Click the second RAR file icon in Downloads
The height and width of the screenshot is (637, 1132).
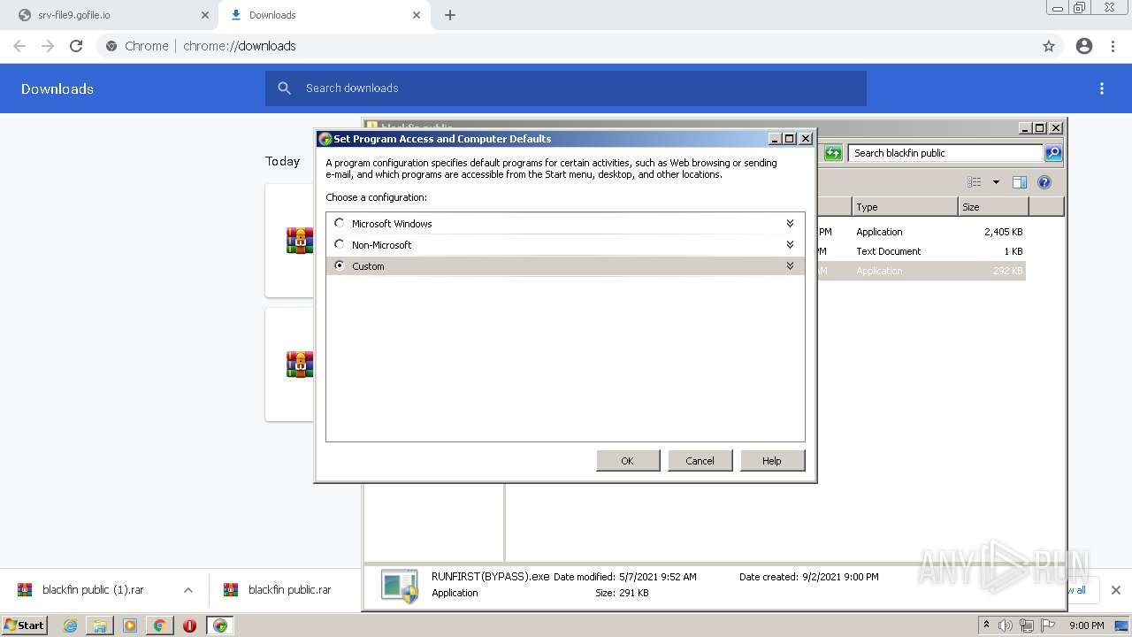coord(300,365)
